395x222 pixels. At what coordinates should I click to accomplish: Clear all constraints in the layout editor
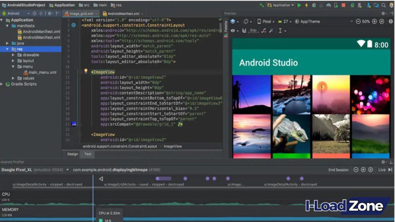(x=264, y=30)
